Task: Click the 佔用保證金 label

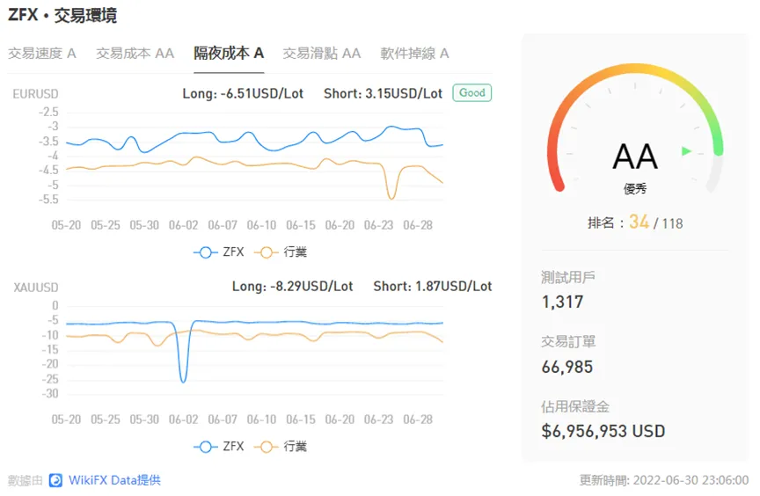Action: [x=575, y=406]
